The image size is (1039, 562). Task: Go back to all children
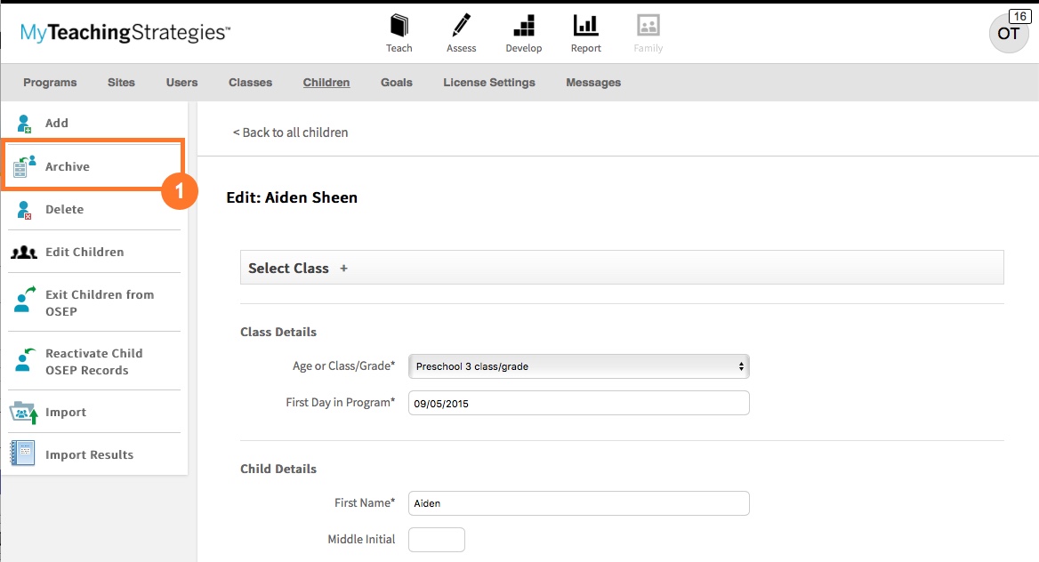tap(290, 132)
